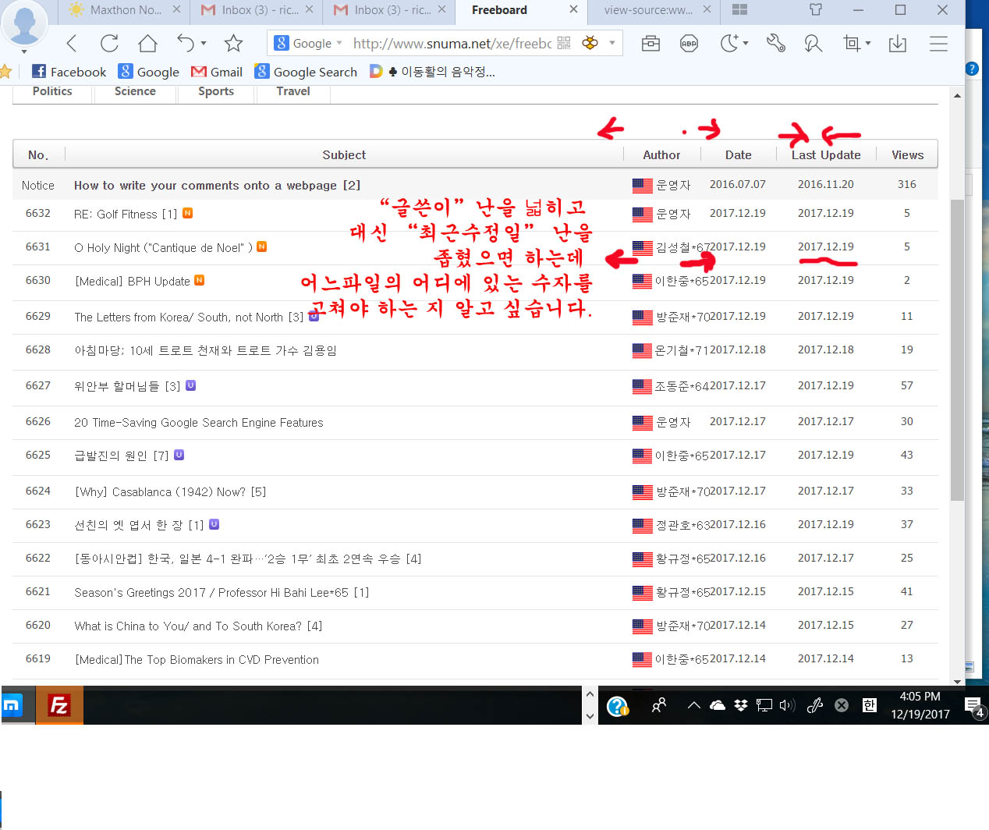This screenshot has height=830, width=989.
Task: Open the dropdown arrow beside the undo button
Action: pyautogui.click(x=204, y=44)
